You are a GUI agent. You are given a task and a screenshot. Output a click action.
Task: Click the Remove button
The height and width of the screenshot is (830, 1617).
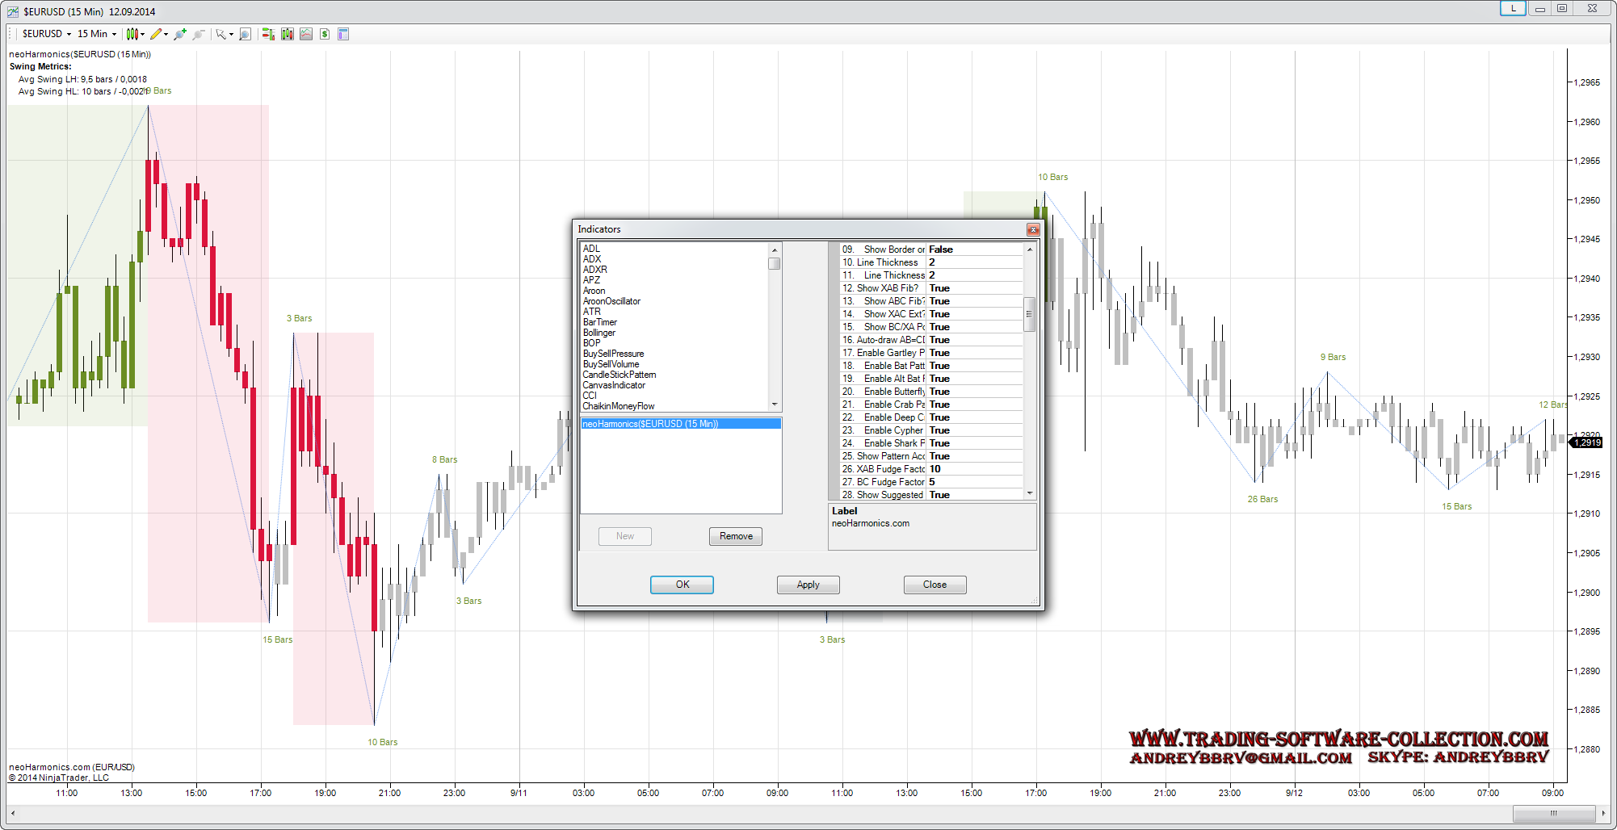[x=735, y=536]
